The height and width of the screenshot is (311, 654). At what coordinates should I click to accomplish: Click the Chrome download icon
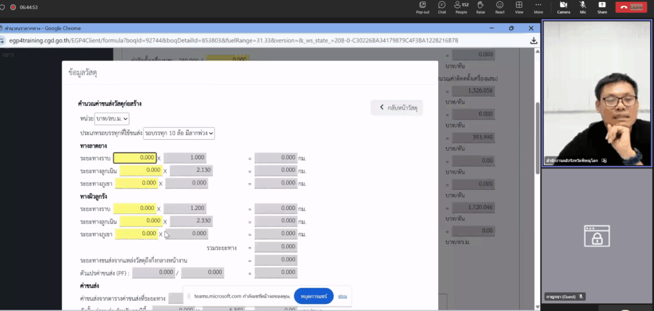533,40
